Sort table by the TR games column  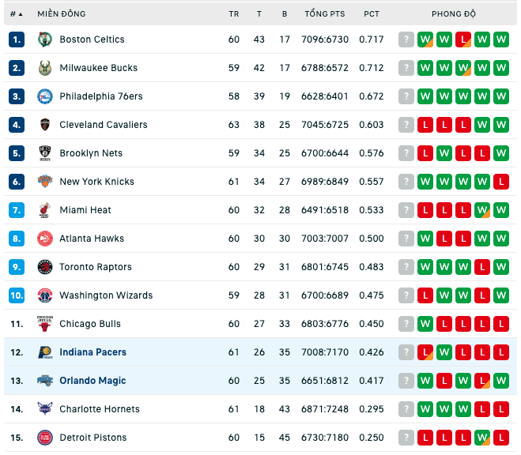pyautogui.click(x=234, y=14)
